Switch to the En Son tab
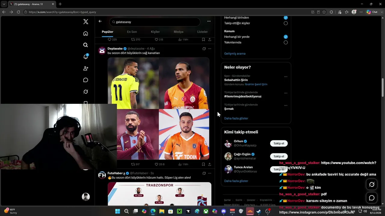The width and height of the screenshot is (385, 216). [x=132, y=32]
